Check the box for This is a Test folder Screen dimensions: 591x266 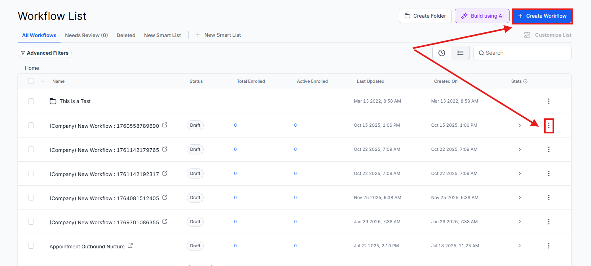tap(31, 101)
